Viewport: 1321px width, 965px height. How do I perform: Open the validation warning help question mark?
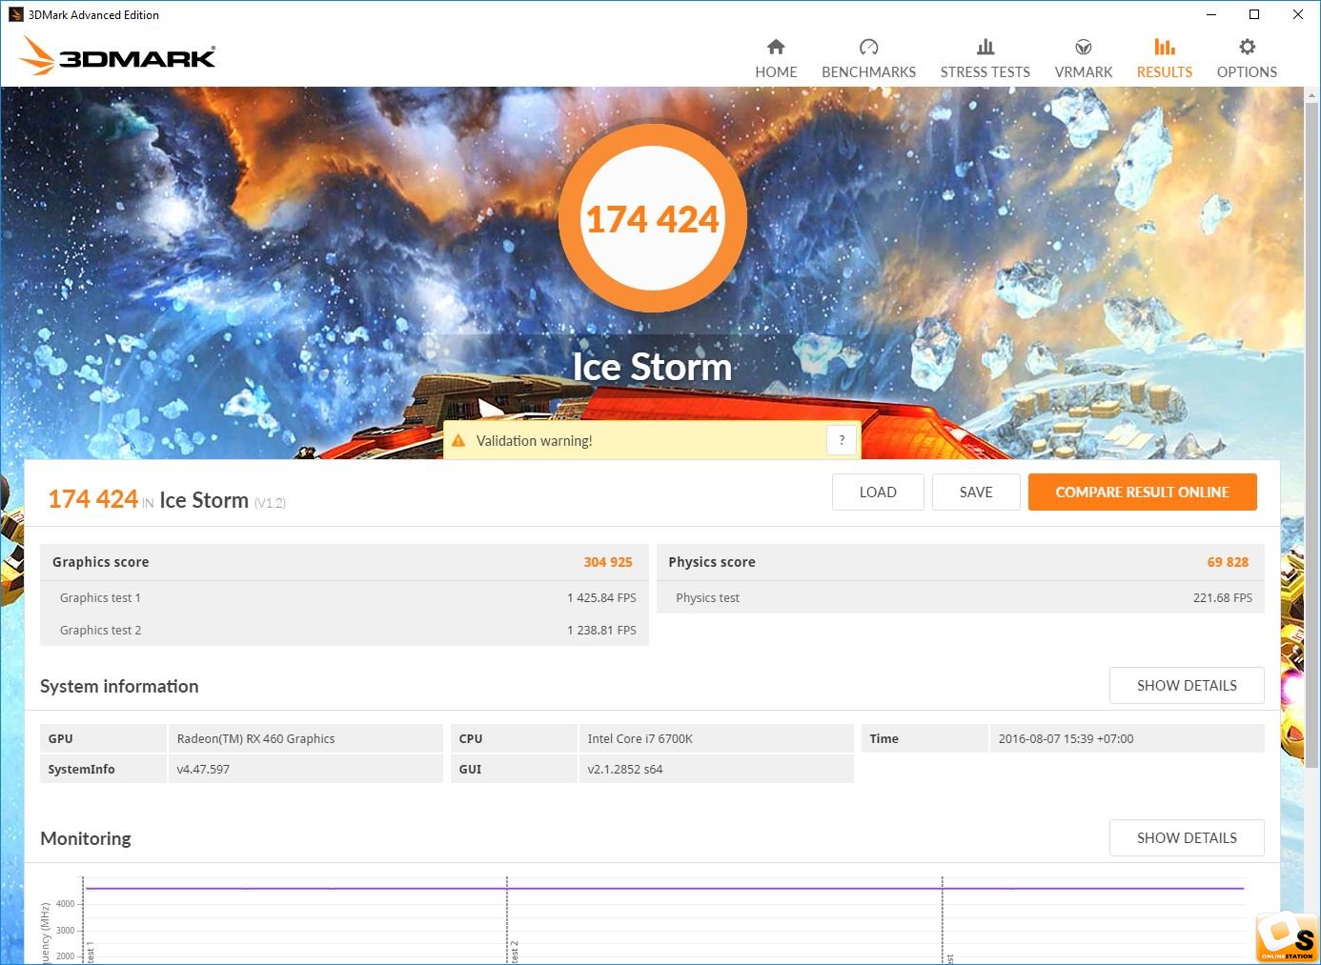842,440
